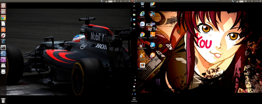The height and width of the screenshot is (104, 262).
Task: Click the Cortana circle on Windows taskbar
Action: click(x=134, y=6)
